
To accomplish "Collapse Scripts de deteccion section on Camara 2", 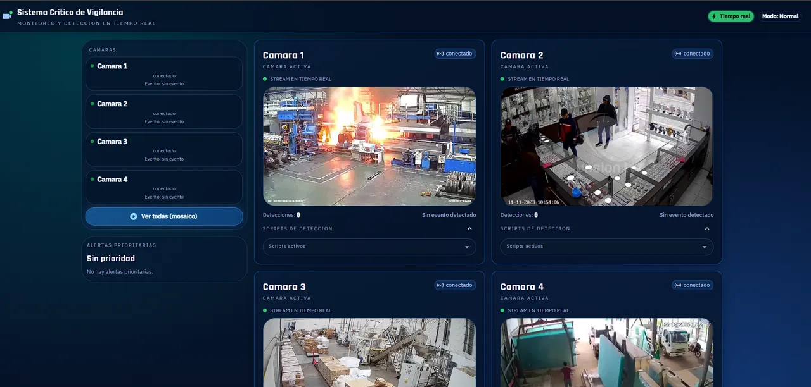I will point(707,229).
